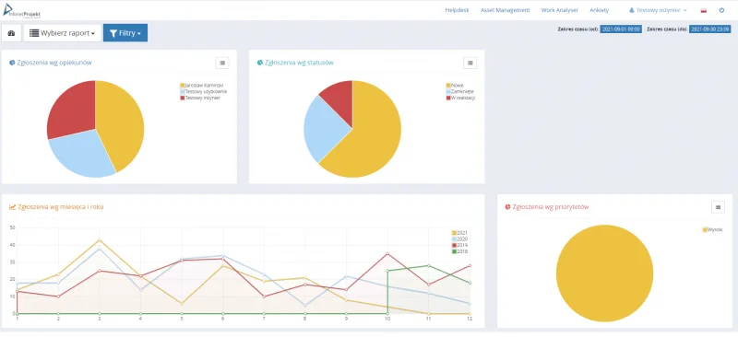Open the Testowy inżynier user menu
The width and height of the screenshot is (738, 337).
(658, 10)
